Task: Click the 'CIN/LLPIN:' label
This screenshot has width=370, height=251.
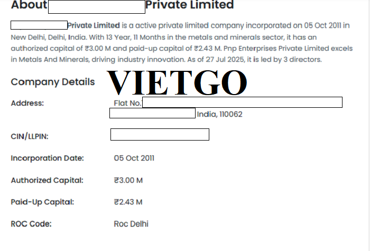Action: [30, 136]
